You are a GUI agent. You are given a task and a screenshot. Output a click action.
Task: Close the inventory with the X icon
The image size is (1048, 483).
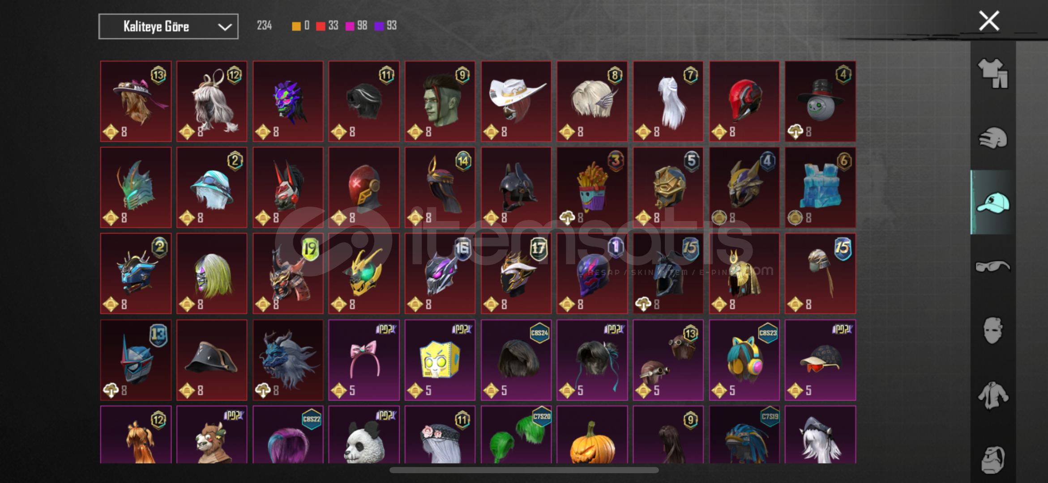pyautogui.click(x=989, y=21)
